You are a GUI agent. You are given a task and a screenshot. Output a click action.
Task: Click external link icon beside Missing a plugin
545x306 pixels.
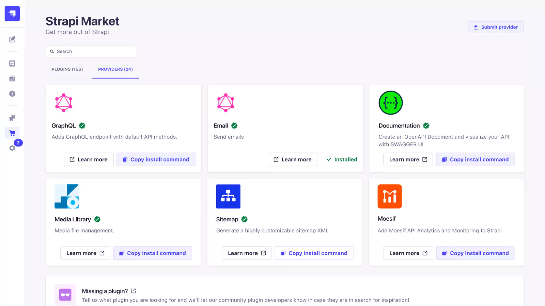pyautogui.click(x=134, y=291)
